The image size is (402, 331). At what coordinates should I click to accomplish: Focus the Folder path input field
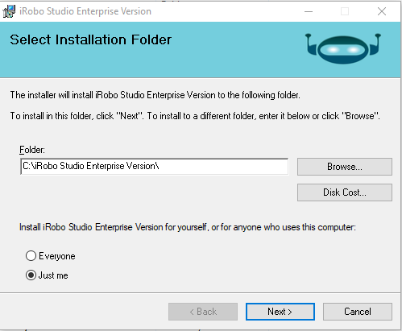pos(154,167)
